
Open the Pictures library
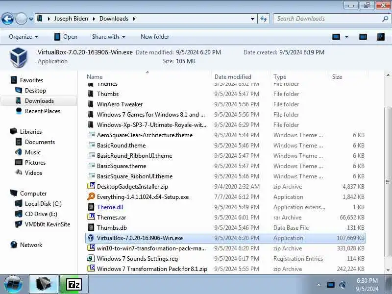pos(35,163)
